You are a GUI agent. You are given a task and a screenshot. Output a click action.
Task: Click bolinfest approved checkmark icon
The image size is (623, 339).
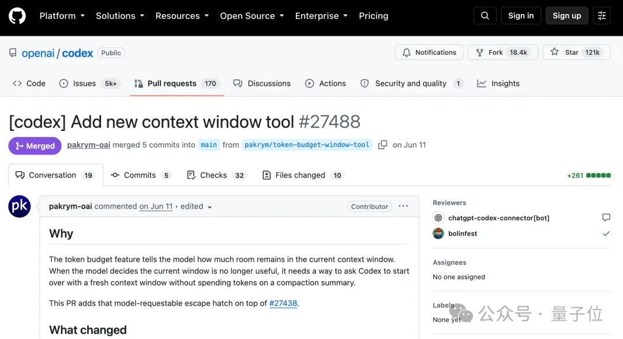pyautogui.click(x=606, y=233)
